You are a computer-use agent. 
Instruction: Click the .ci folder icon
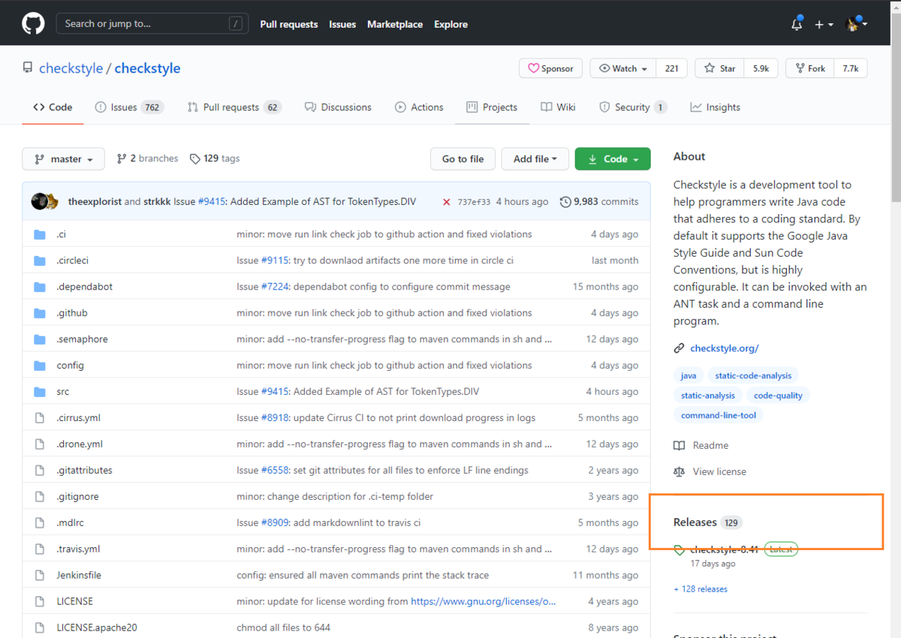(x=40, y=234)
